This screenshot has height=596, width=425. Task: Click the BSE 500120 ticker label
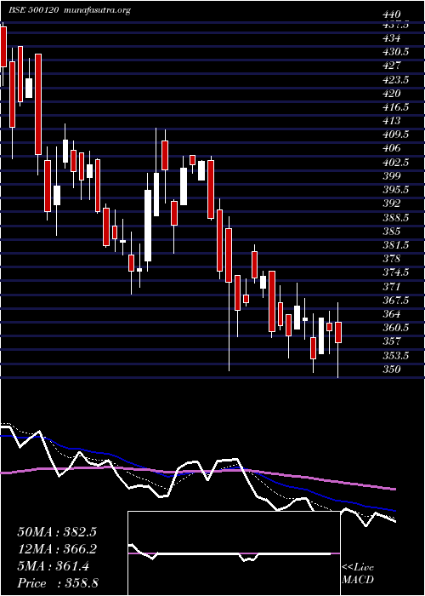[x=33, y=10]
